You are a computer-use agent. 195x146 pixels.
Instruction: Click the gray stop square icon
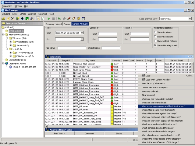[54, 19]
